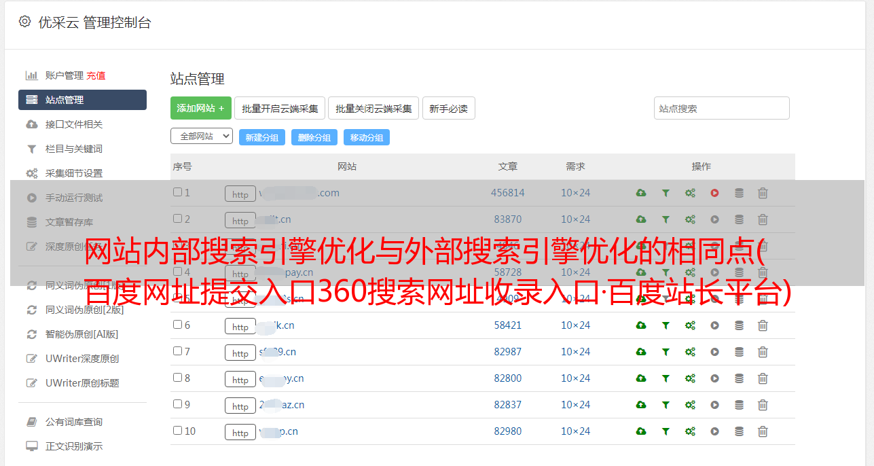
Task: Open 栏目与关键词 in the sidebar
Action: coord(74,149)
